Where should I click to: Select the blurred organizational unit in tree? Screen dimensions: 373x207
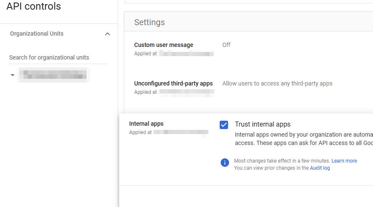tap(55, 75)
